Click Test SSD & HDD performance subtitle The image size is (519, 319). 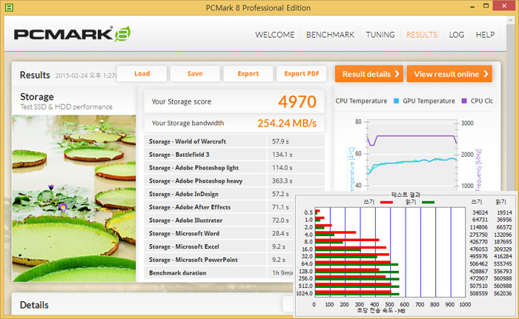click(66, 107)
